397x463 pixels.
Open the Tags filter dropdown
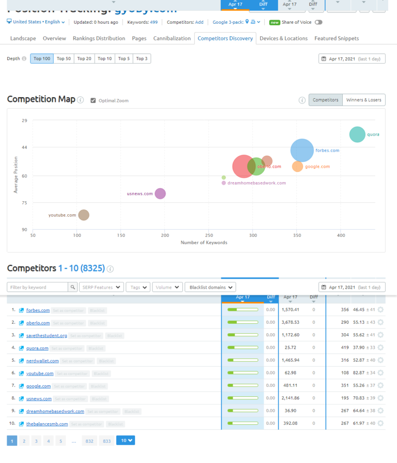[138, 287]
